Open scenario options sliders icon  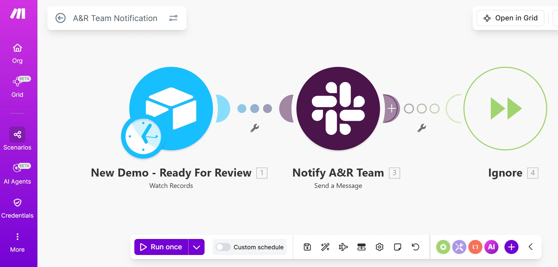pyautogui.click(x=173, y=18)
